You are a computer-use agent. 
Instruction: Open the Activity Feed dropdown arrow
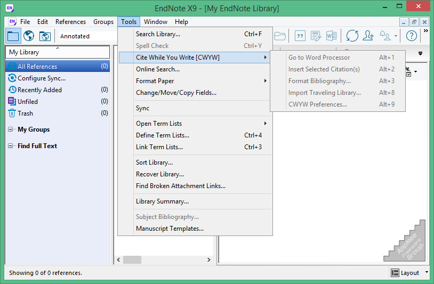(396, 36)
